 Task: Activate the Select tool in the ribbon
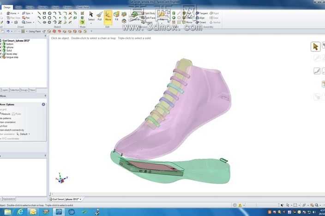pos(91,17)
